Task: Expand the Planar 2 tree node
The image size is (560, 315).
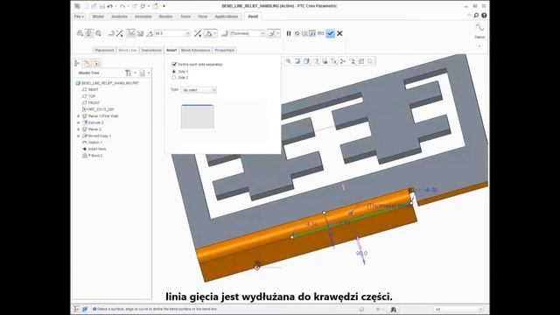Action: 79,129
